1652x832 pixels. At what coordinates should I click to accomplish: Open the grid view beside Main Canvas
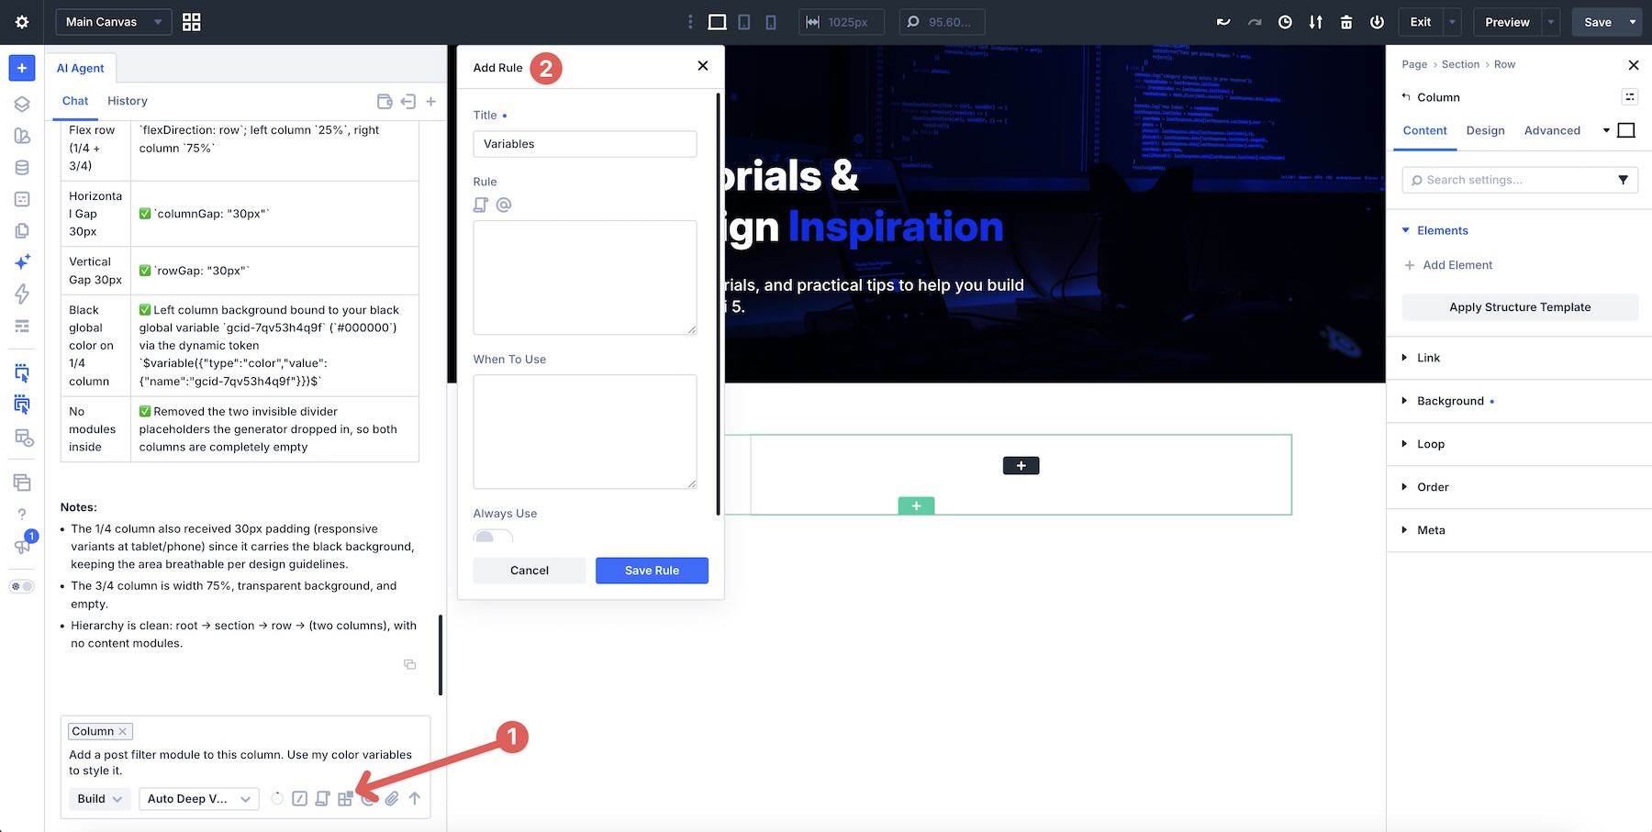point(191,22)
